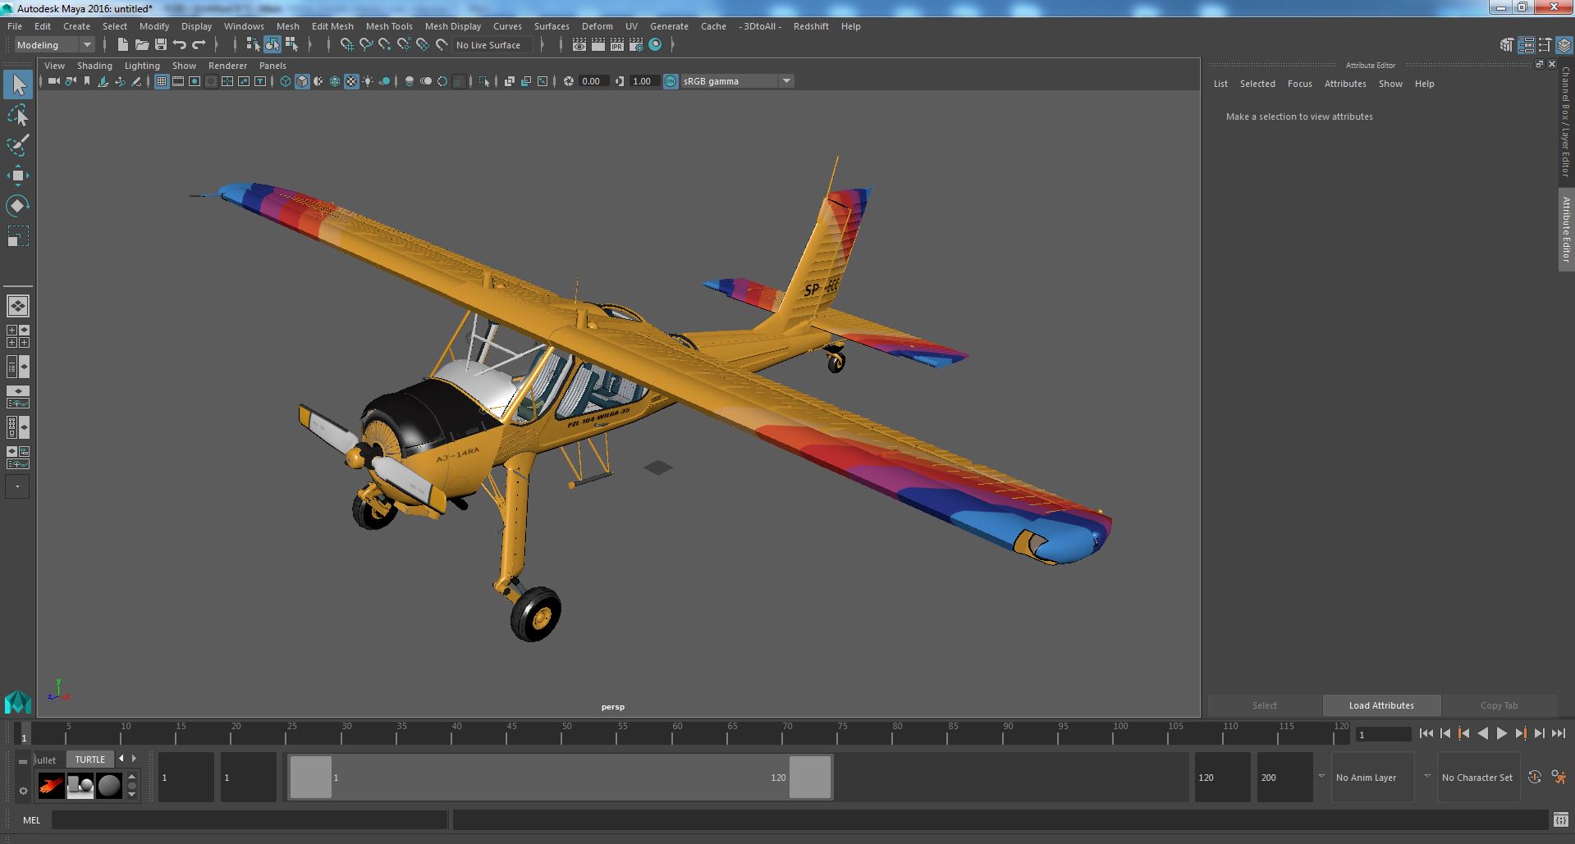Open the Attributes menu in Attribute Editor
This screenshot has width=1575, height=844.
(x=1345, y=84)
